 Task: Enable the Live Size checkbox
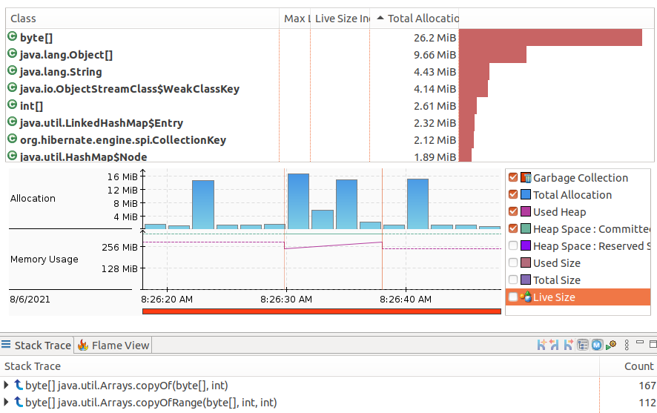(513, 297)
